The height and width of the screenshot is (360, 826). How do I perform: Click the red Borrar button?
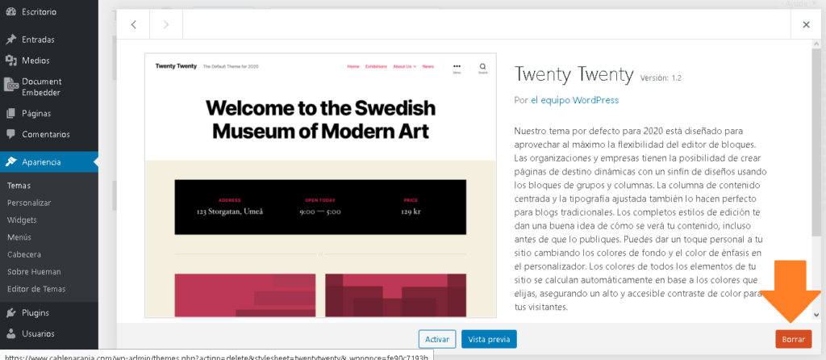point(794,340)
